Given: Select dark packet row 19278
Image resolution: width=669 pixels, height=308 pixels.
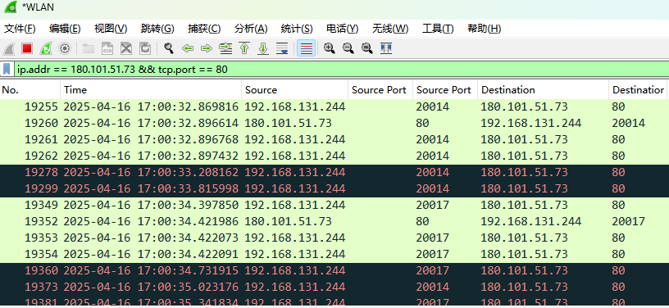Looking at the screenshot, I should pyautogui.click(x=334, y=172).
